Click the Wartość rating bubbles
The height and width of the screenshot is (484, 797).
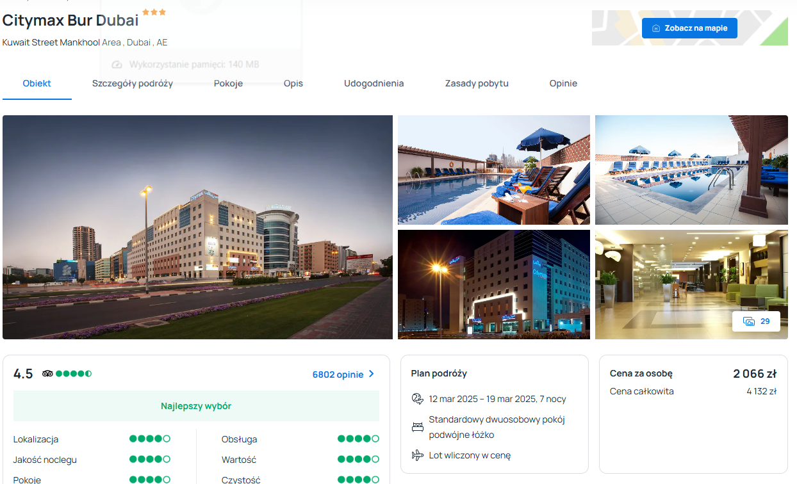359,460
